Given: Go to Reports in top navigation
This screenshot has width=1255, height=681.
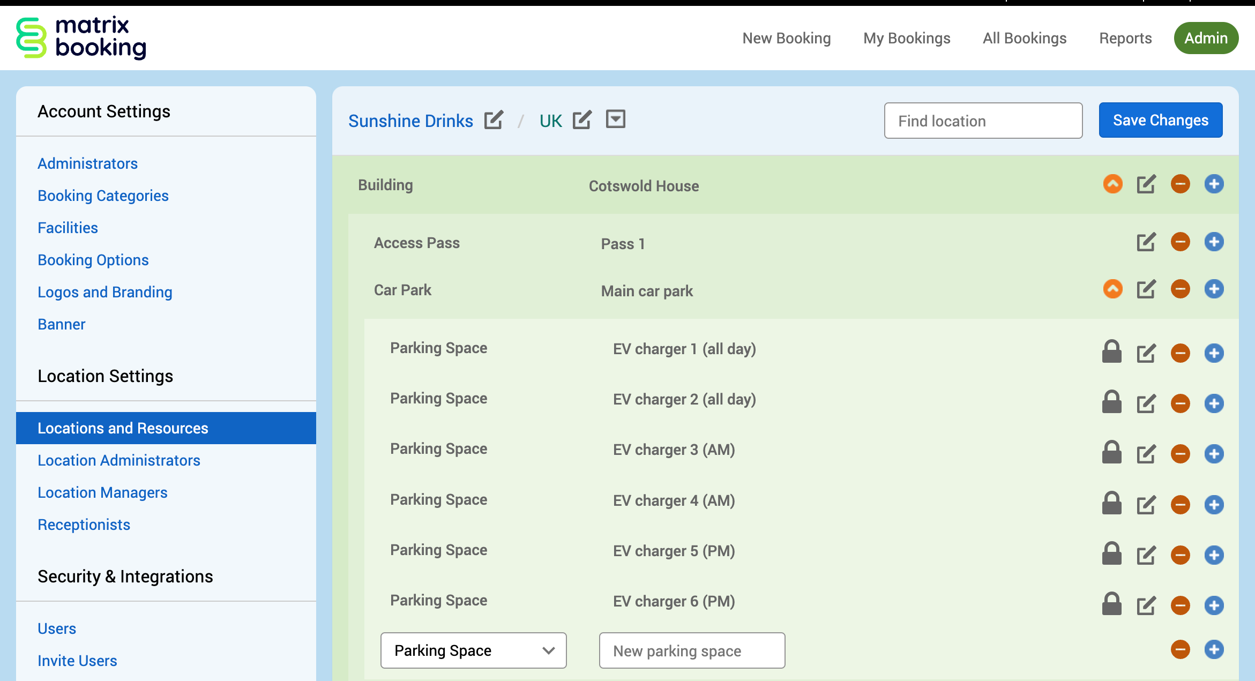Looking at the screenshot, I should (x=1125, y=38).
